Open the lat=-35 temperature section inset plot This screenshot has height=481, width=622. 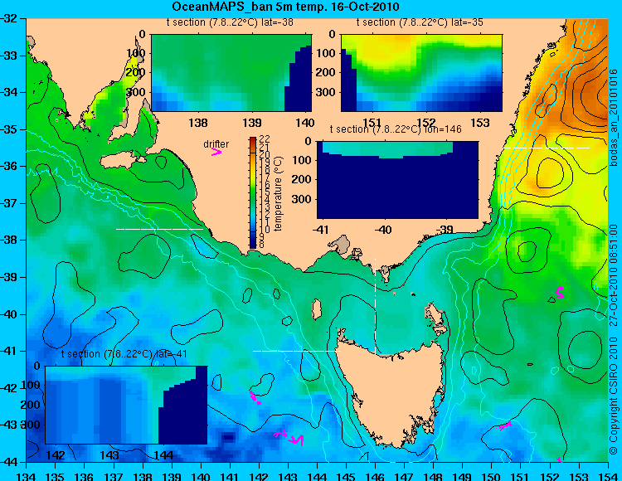point(421,73)
